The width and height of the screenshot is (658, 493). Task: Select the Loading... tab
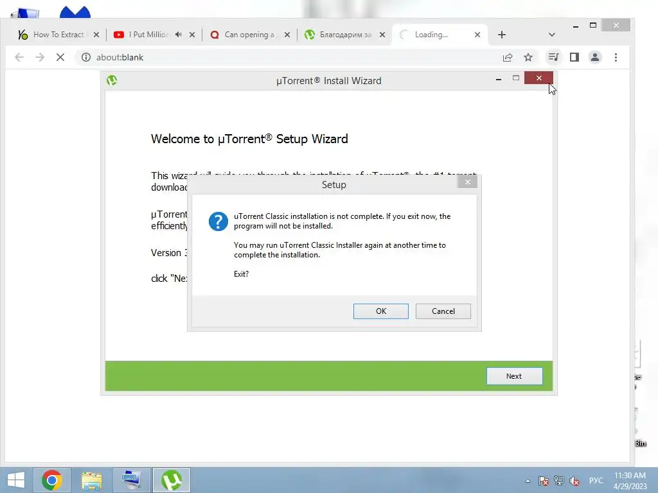(x=432, y=35)
